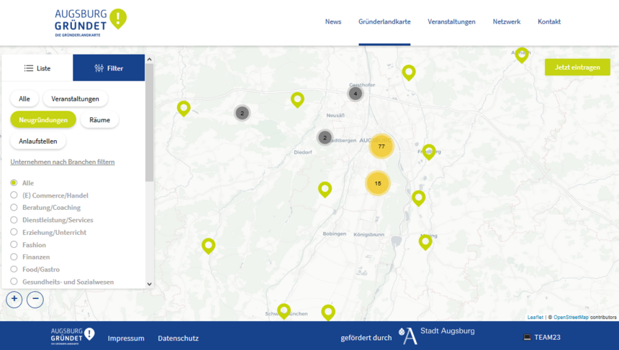
Task: Click the map pin at Schwabmünchen
Action: [x=284, y=311]
